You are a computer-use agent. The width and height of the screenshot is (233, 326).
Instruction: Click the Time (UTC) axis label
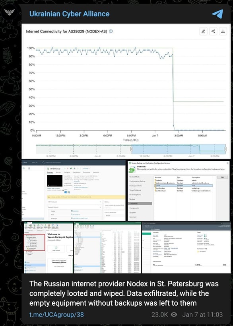click(x=131, y=140)
